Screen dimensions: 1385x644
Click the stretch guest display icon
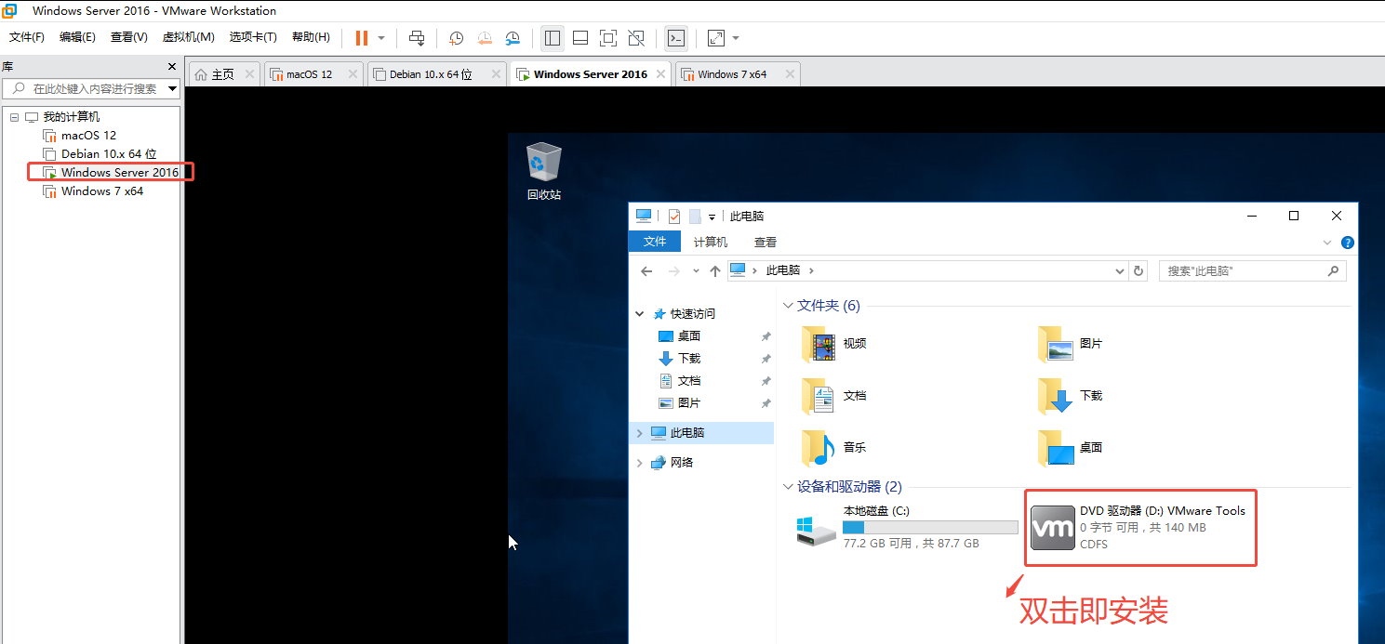(x=716, y=38)
